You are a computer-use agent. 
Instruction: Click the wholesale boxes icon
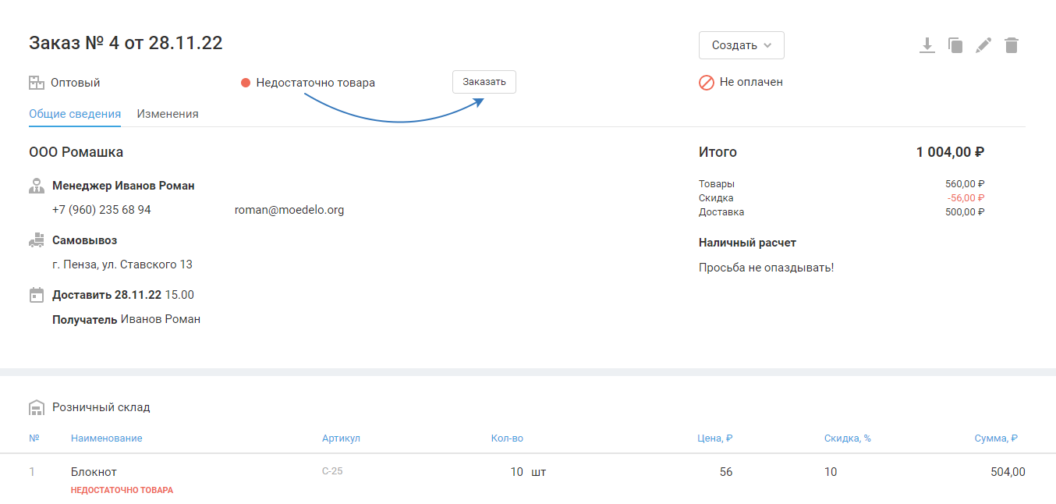tap(36, 83)
